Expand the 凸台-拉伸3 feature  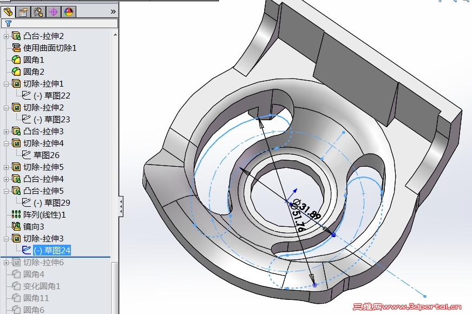point(6,132)
